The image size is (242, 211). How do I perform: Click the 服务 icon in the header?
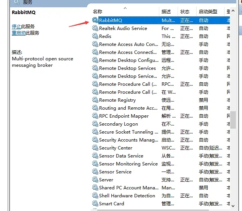click(x=17, y=2)
